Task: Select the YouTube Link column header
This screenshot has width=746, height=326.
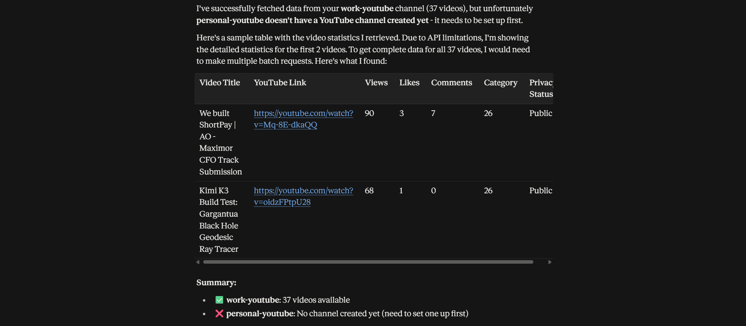Action: [x=280, y=83]
